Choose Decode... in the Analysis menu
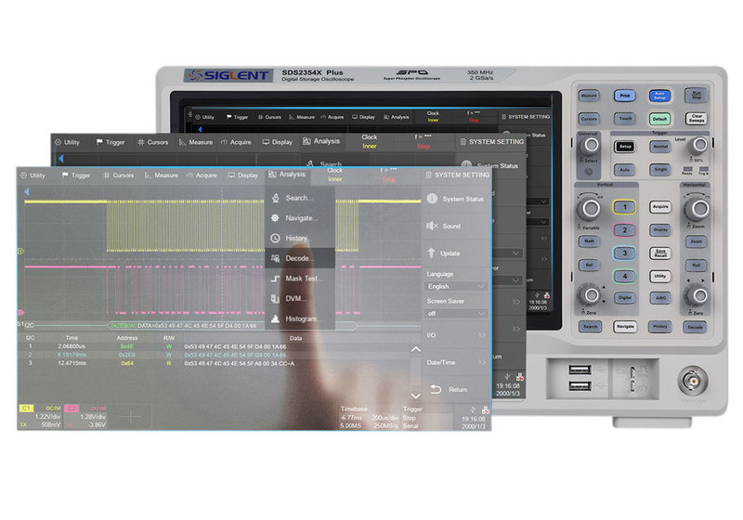Image resolution: width=743 pixels, height=520 pixels. 300,258
